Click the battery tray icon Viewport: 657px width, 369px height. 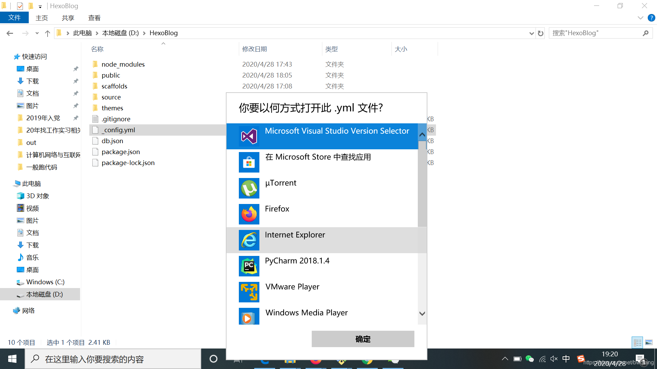(x=517, y=359)
